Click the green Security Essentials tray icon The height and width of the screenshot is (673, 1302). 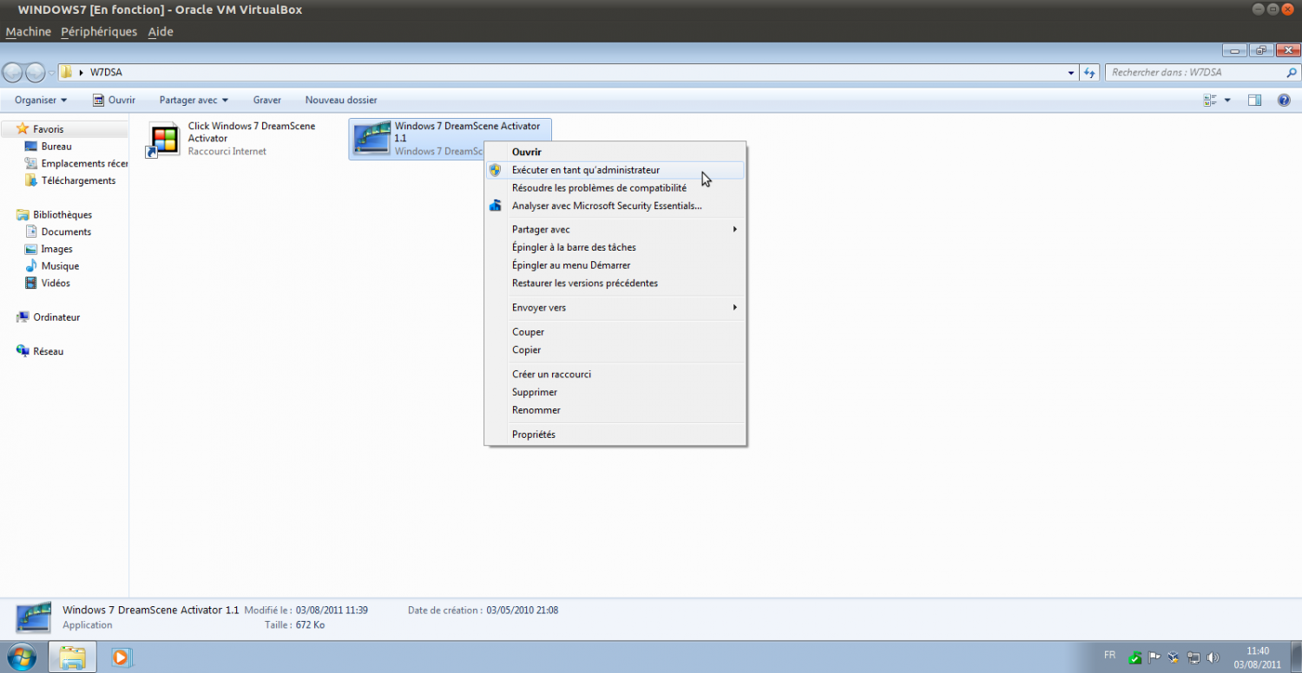click(x=1135, y=657)
